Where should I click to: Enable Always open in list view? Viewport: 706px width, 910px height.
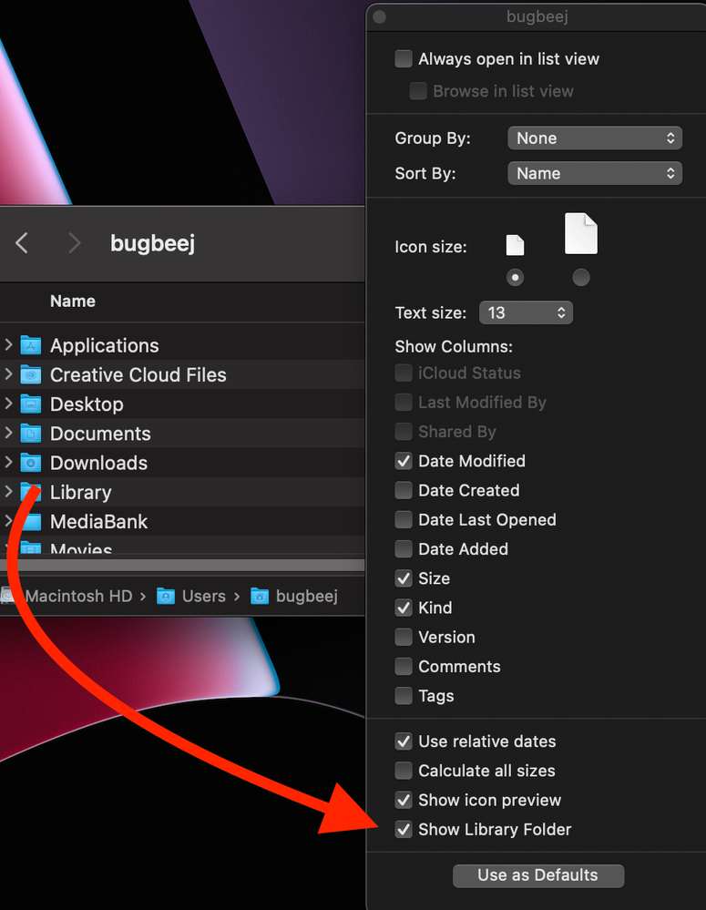(404, 58)
